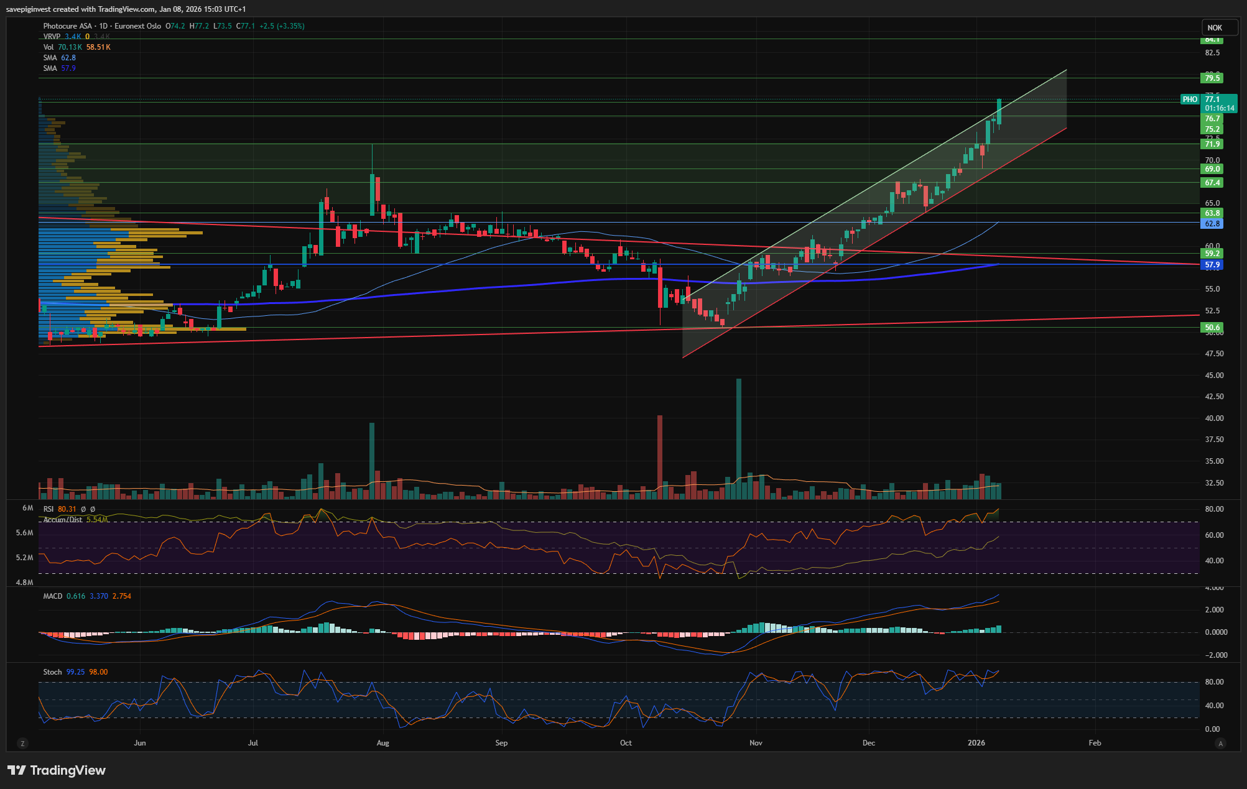
Task: Select the Stoch indicator legend
Action: click(x=52, y=672)
